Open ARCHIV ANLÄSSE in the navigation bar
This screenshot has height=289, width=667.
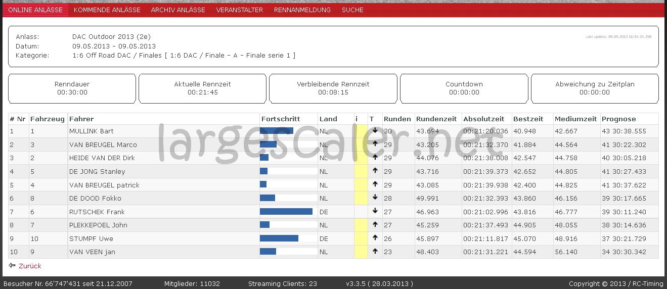point(178,10)
